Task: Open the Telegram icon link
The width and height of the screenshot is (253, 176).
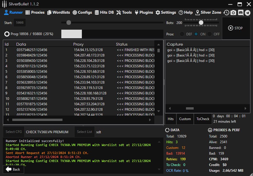Action: (247, 13)
